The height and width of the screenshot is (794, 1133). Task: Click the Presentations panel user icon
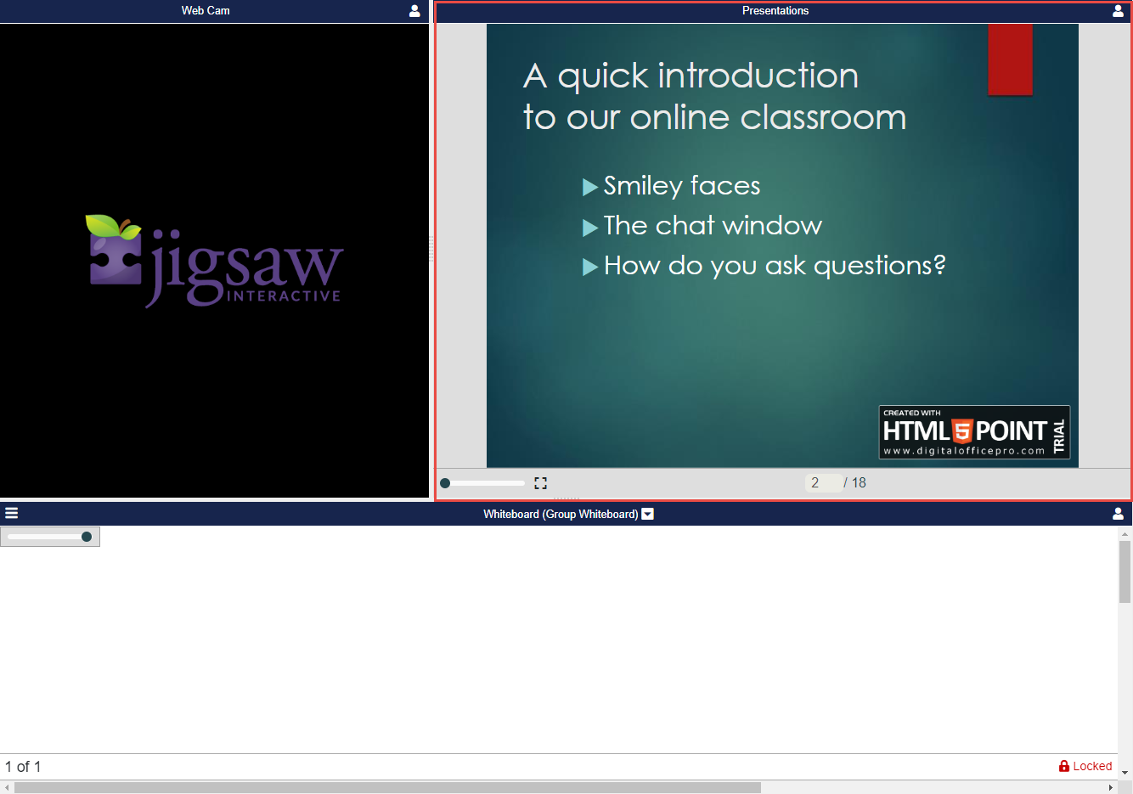point(1118,11)
